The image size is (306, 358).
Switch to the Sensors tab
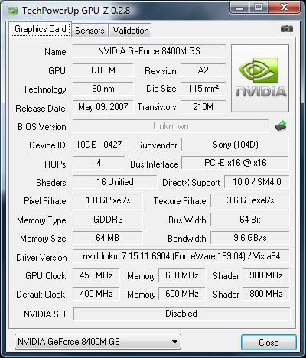pos(90,31)
